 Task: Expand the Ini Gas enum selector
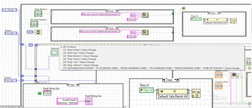[x=11, y=80]
